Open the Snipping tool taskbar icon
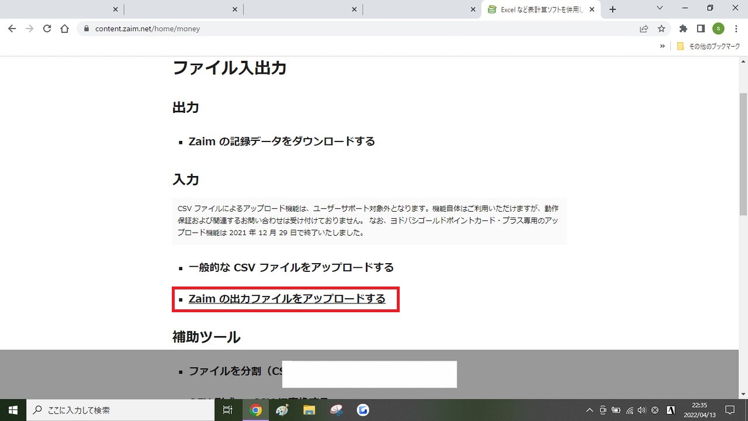This screenshot has height=421, width=748. point(336,410)
